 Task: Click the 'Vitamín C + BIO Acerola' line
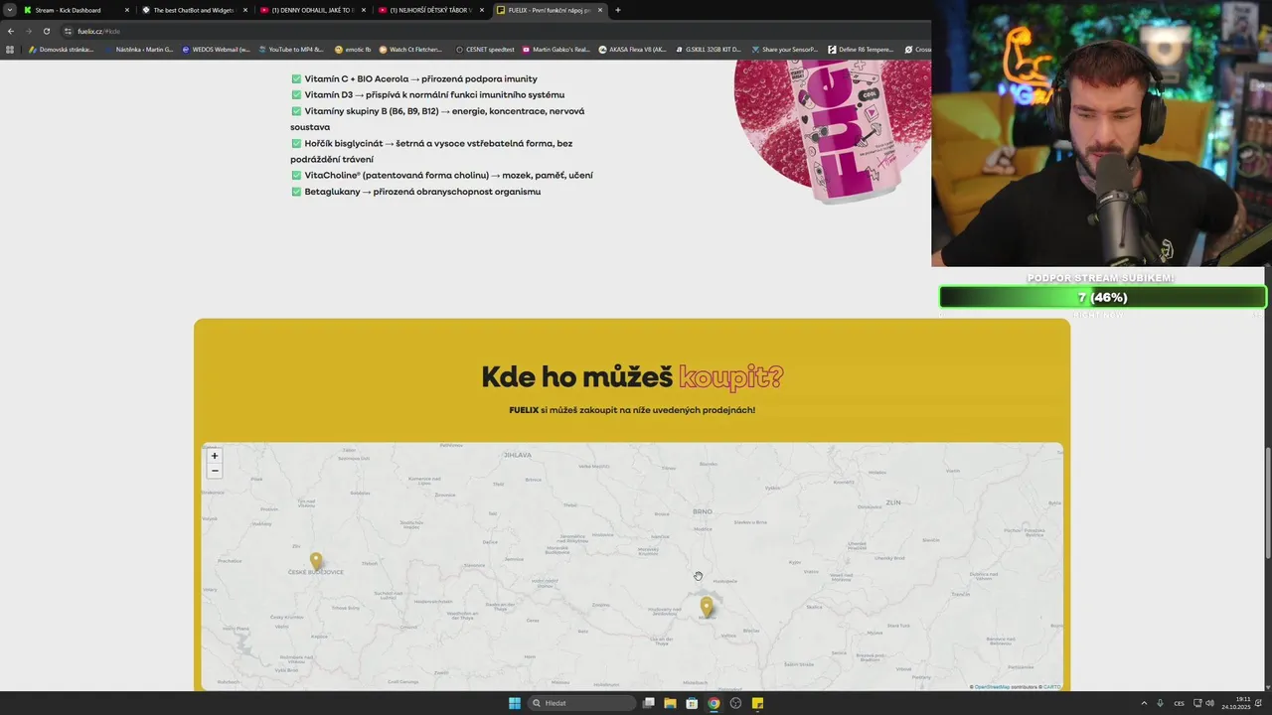click(414, 78)
